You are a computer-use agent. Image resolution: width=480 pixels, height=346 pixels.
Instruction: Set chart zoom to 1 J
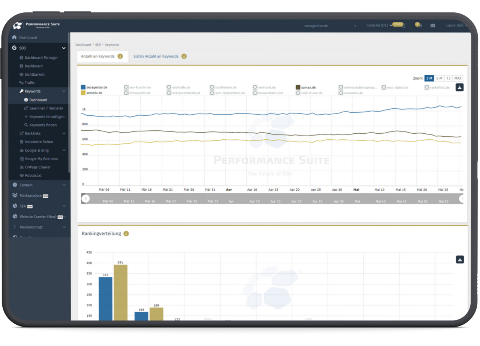(448, 78)
